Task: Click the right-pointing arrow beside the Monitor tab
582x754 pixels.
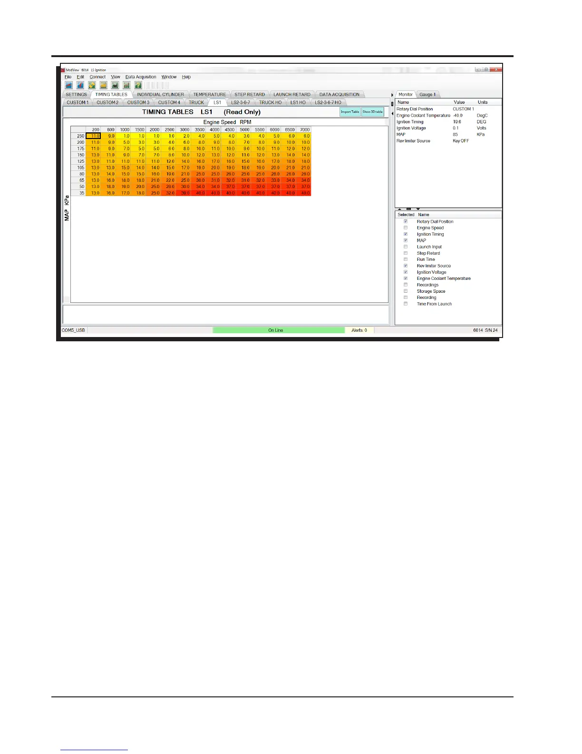Action: tap(392, 95)
